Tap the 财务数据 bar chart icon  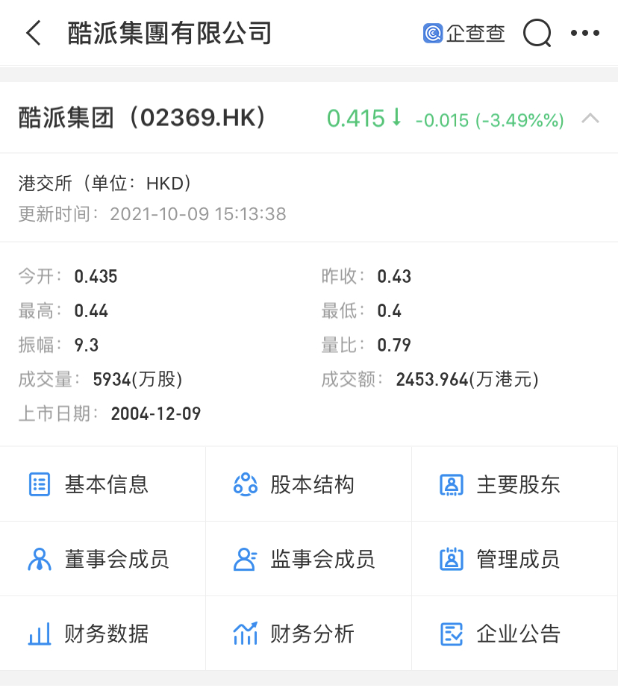click(x=40, y=634)
